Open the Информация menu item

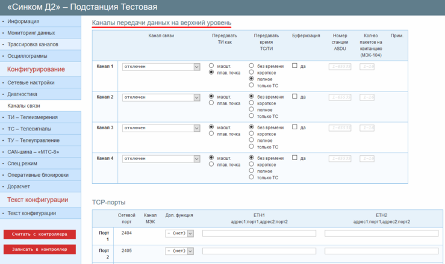24,22
